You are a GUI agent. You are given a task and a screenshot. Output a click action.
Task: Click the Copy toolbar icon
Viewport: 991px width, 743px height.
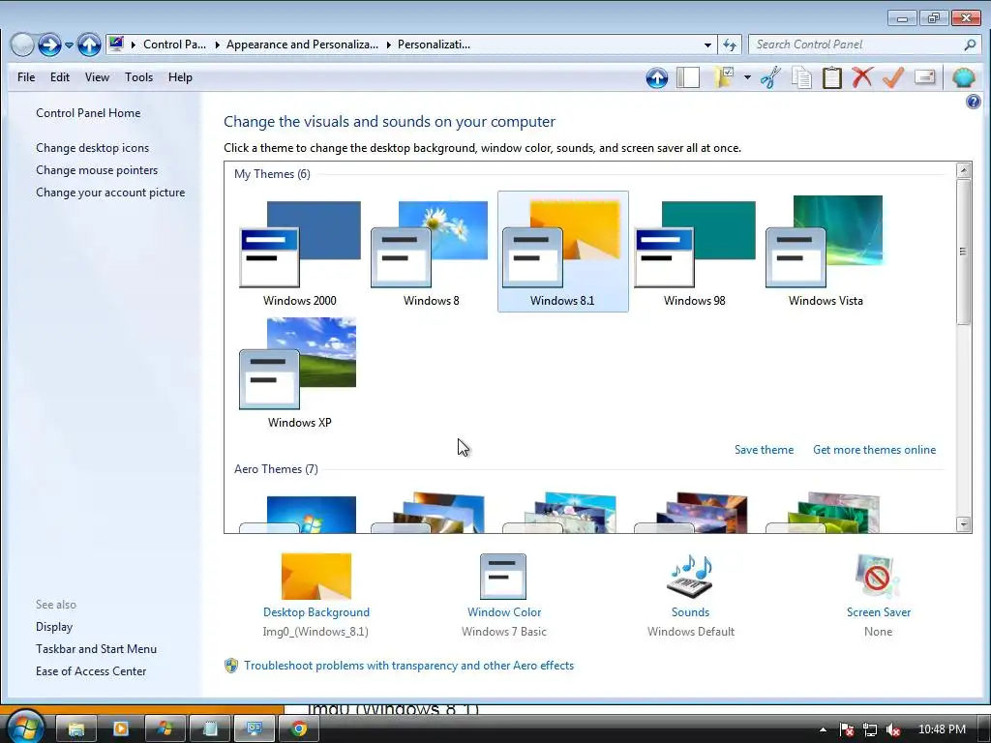coord(801,77)
